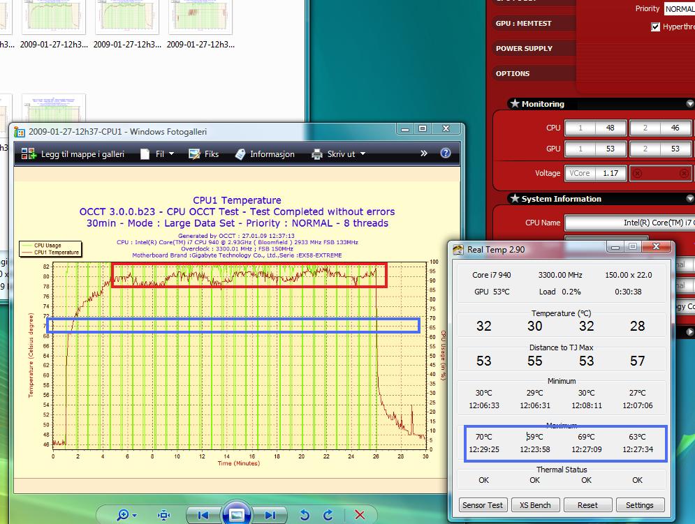This screenshot has width=695, height=524.
Task: Click the GPU 2 value 53 field
Action: pyautogui.click(x=661, y=149)
